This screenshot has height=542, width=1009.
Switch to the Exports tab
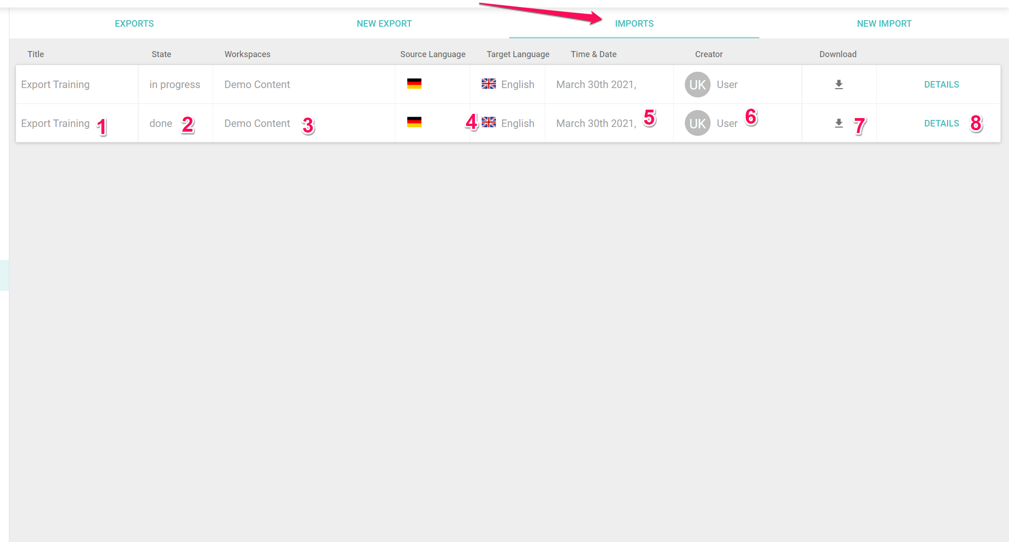pyautogui.click(x=134, y=23)
